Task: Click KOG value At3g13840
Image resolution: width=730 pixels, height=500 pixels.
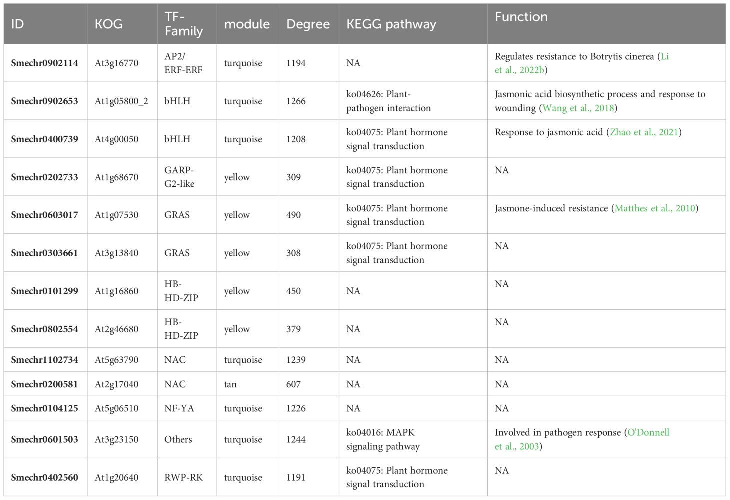Action: coord(117,253)
